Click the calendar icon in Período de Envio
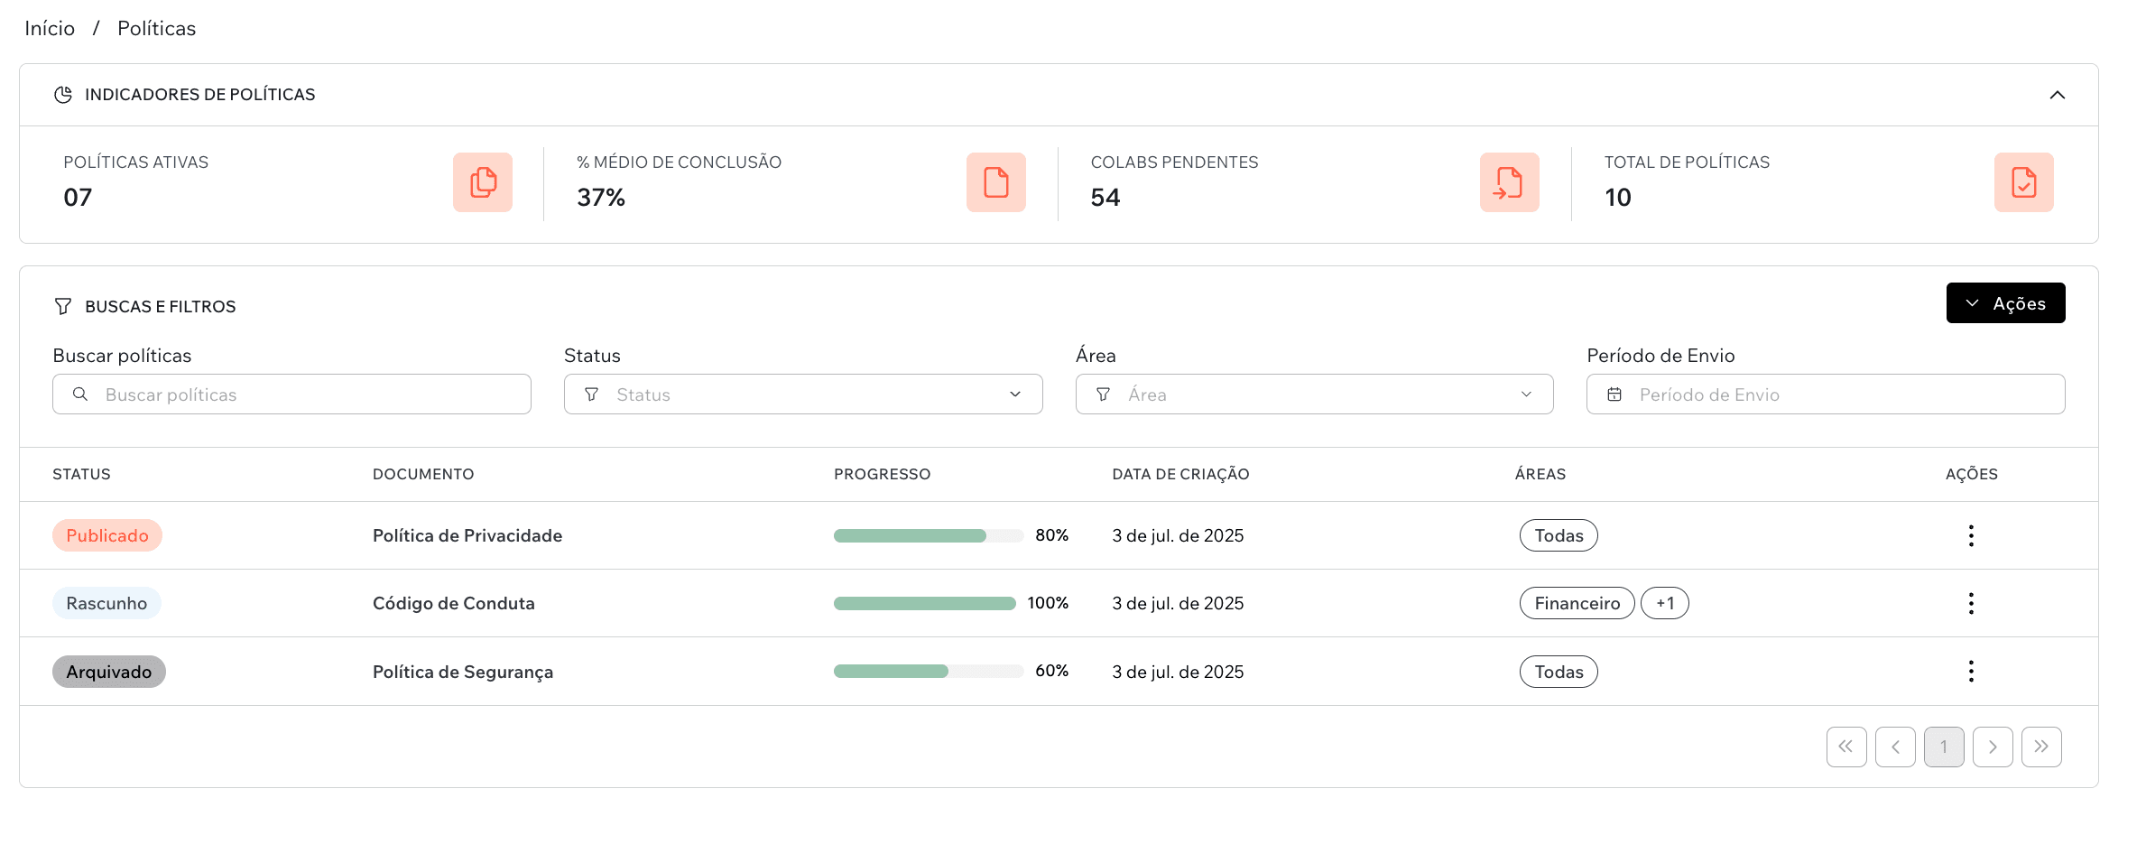2146x863 pixels. 1614,394
